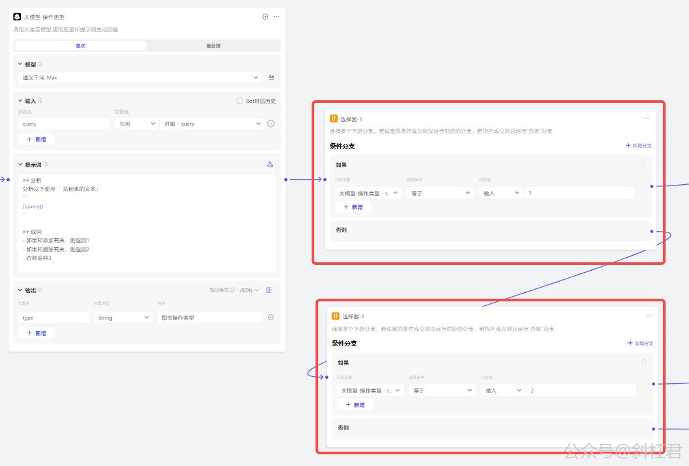Click the 选择器-1 node title
The width and height of the screenshot is (689, 466).
point(351,119)
